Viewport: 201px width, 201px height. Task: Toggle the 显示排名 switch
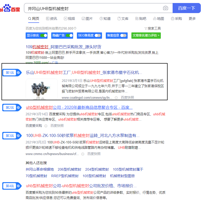click(x=44, y=35)
